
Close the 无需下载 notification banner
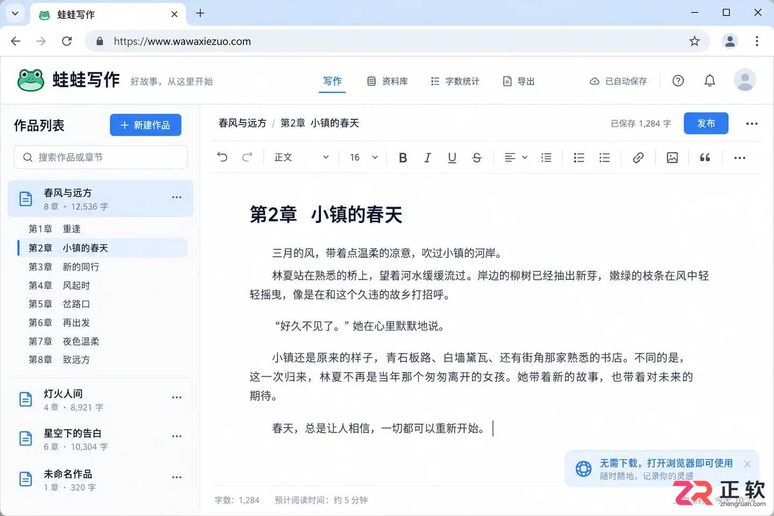(747, 464)
